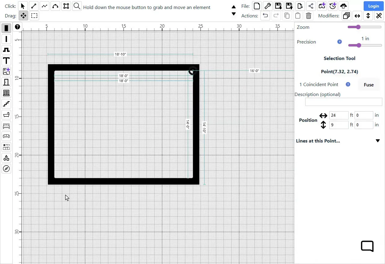Click the trash delete icon
The width and height of the screenshot is (385, 264).
pos(308,16)
